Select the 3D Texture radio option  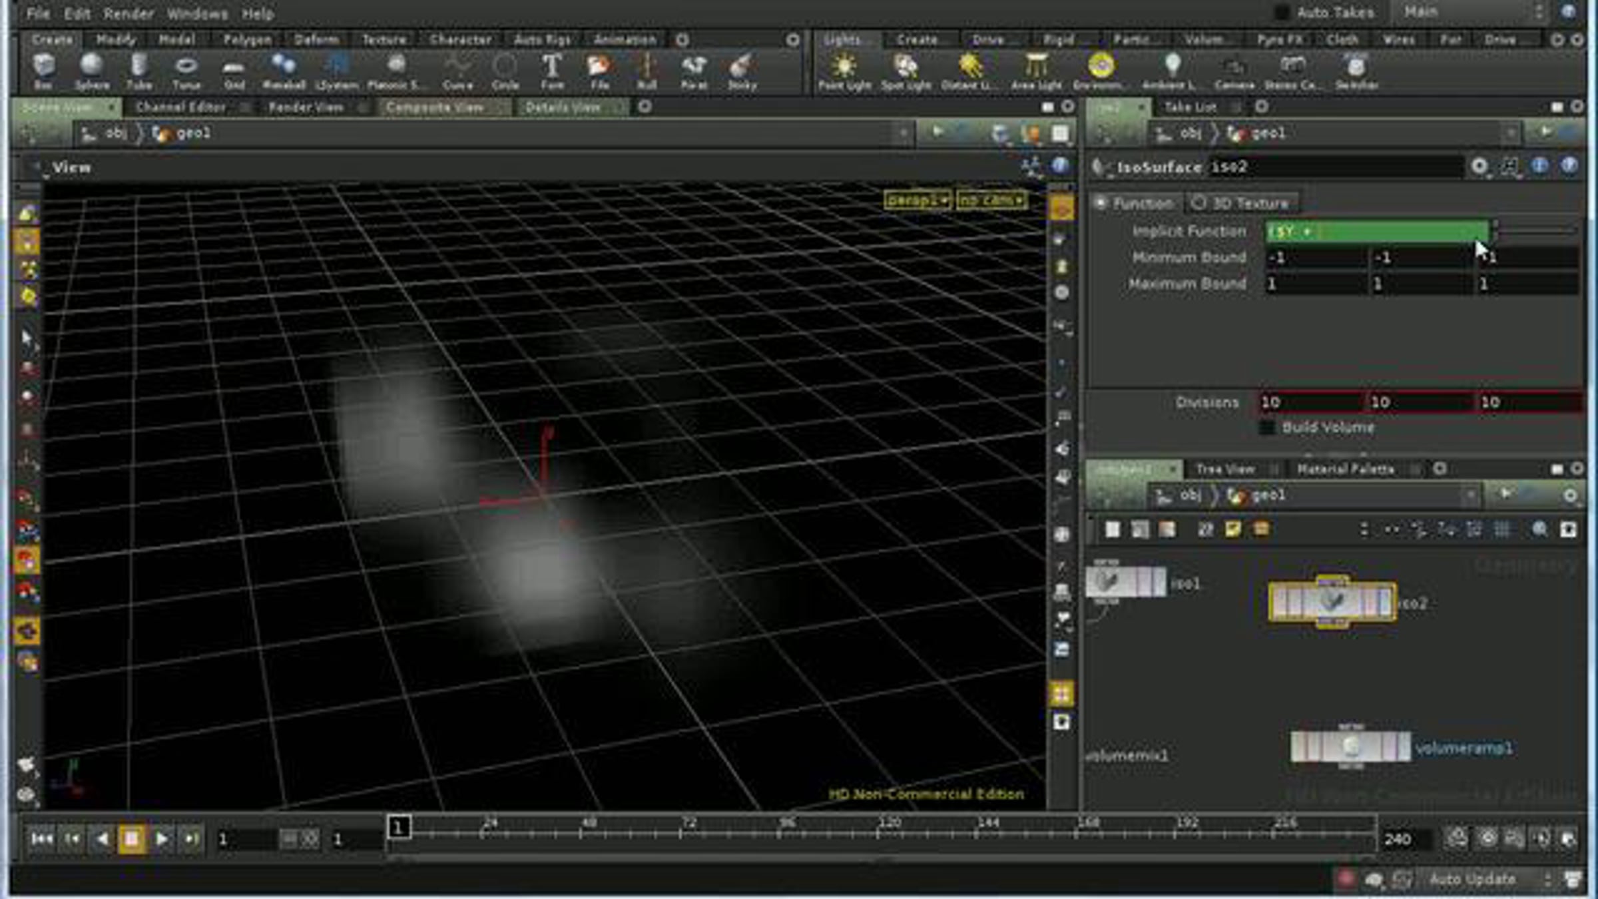pyautogui.click(x=1199, y=203)
